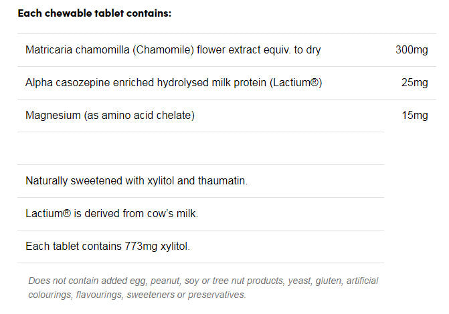Click the "Each chewable tablet contains:" heading
Image resolution: width=449 pixels, height=314 pixels.
click(x=94, y=13)
